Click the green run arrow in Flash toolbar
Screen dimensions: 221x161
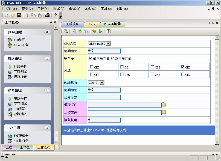pos(100,31)
